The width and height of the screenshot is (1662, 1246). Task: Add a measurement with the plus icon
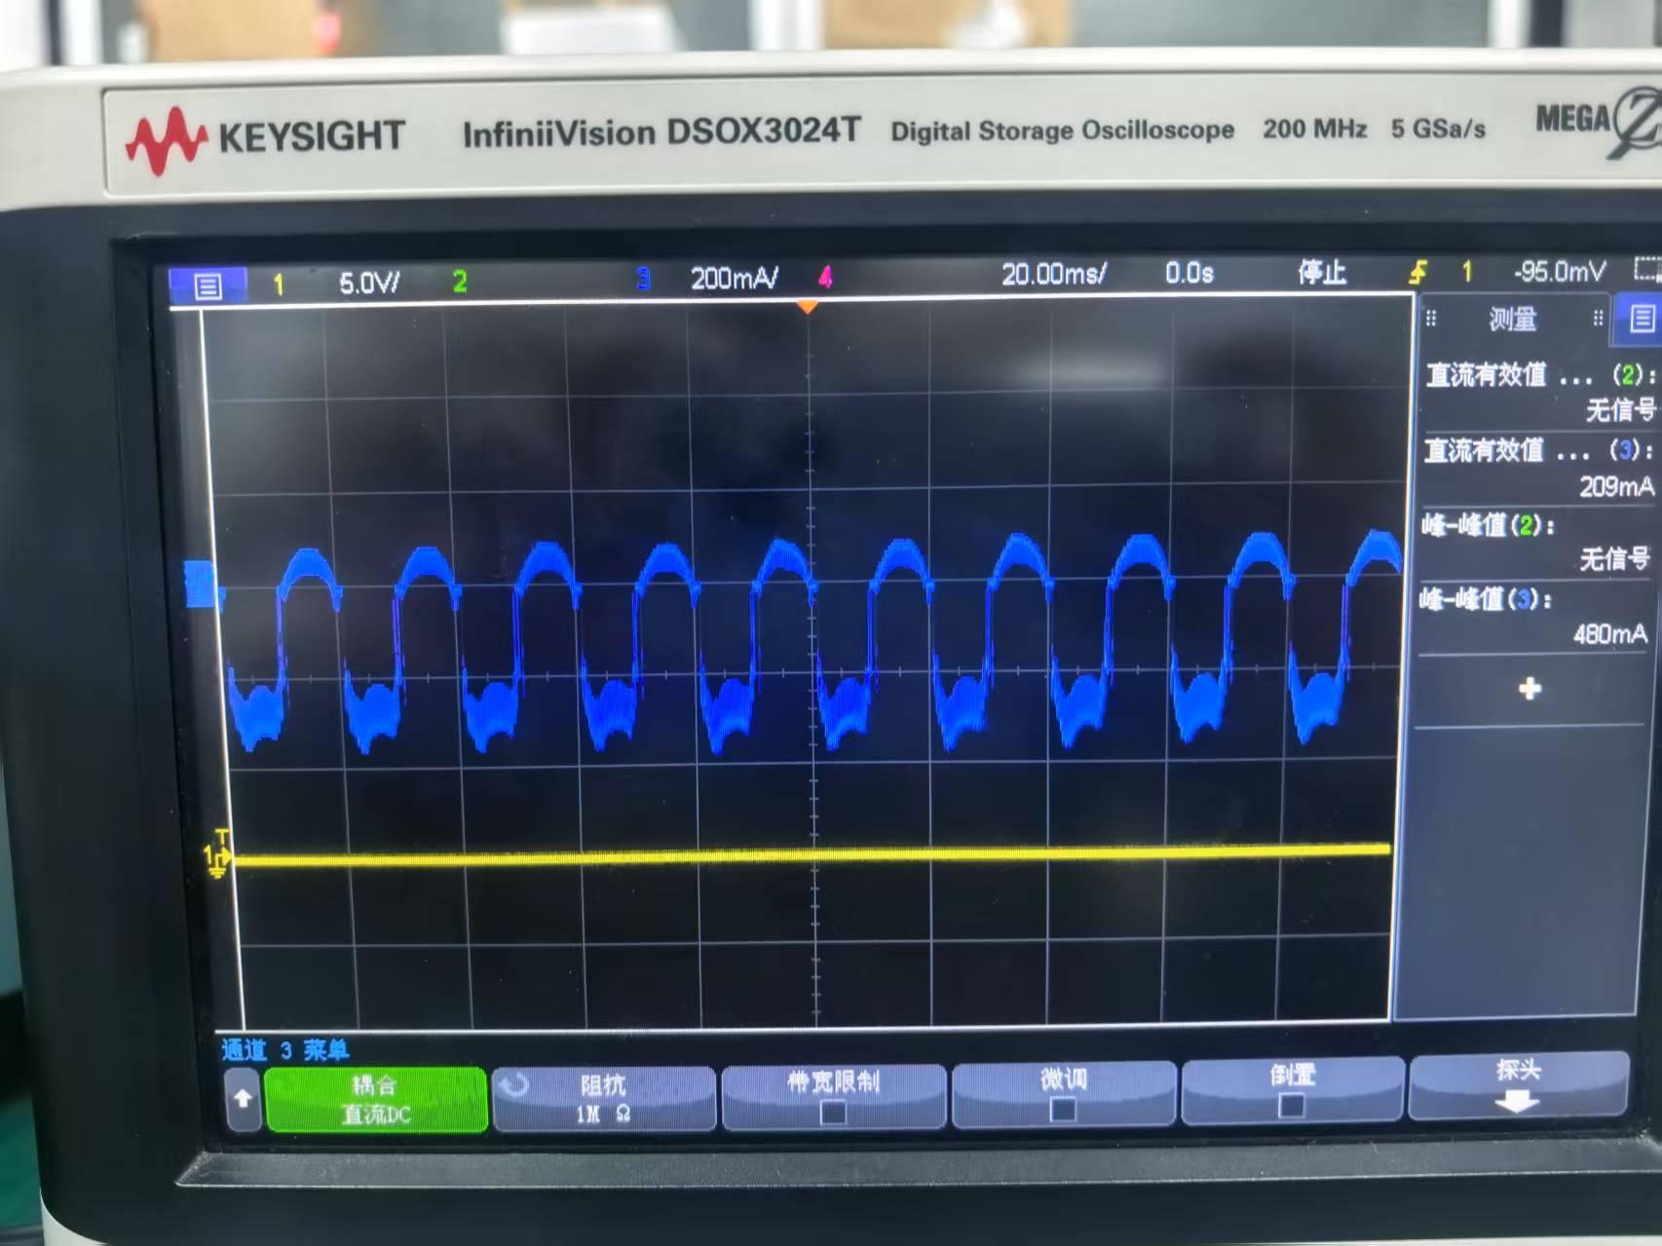tap(1530, 689)
